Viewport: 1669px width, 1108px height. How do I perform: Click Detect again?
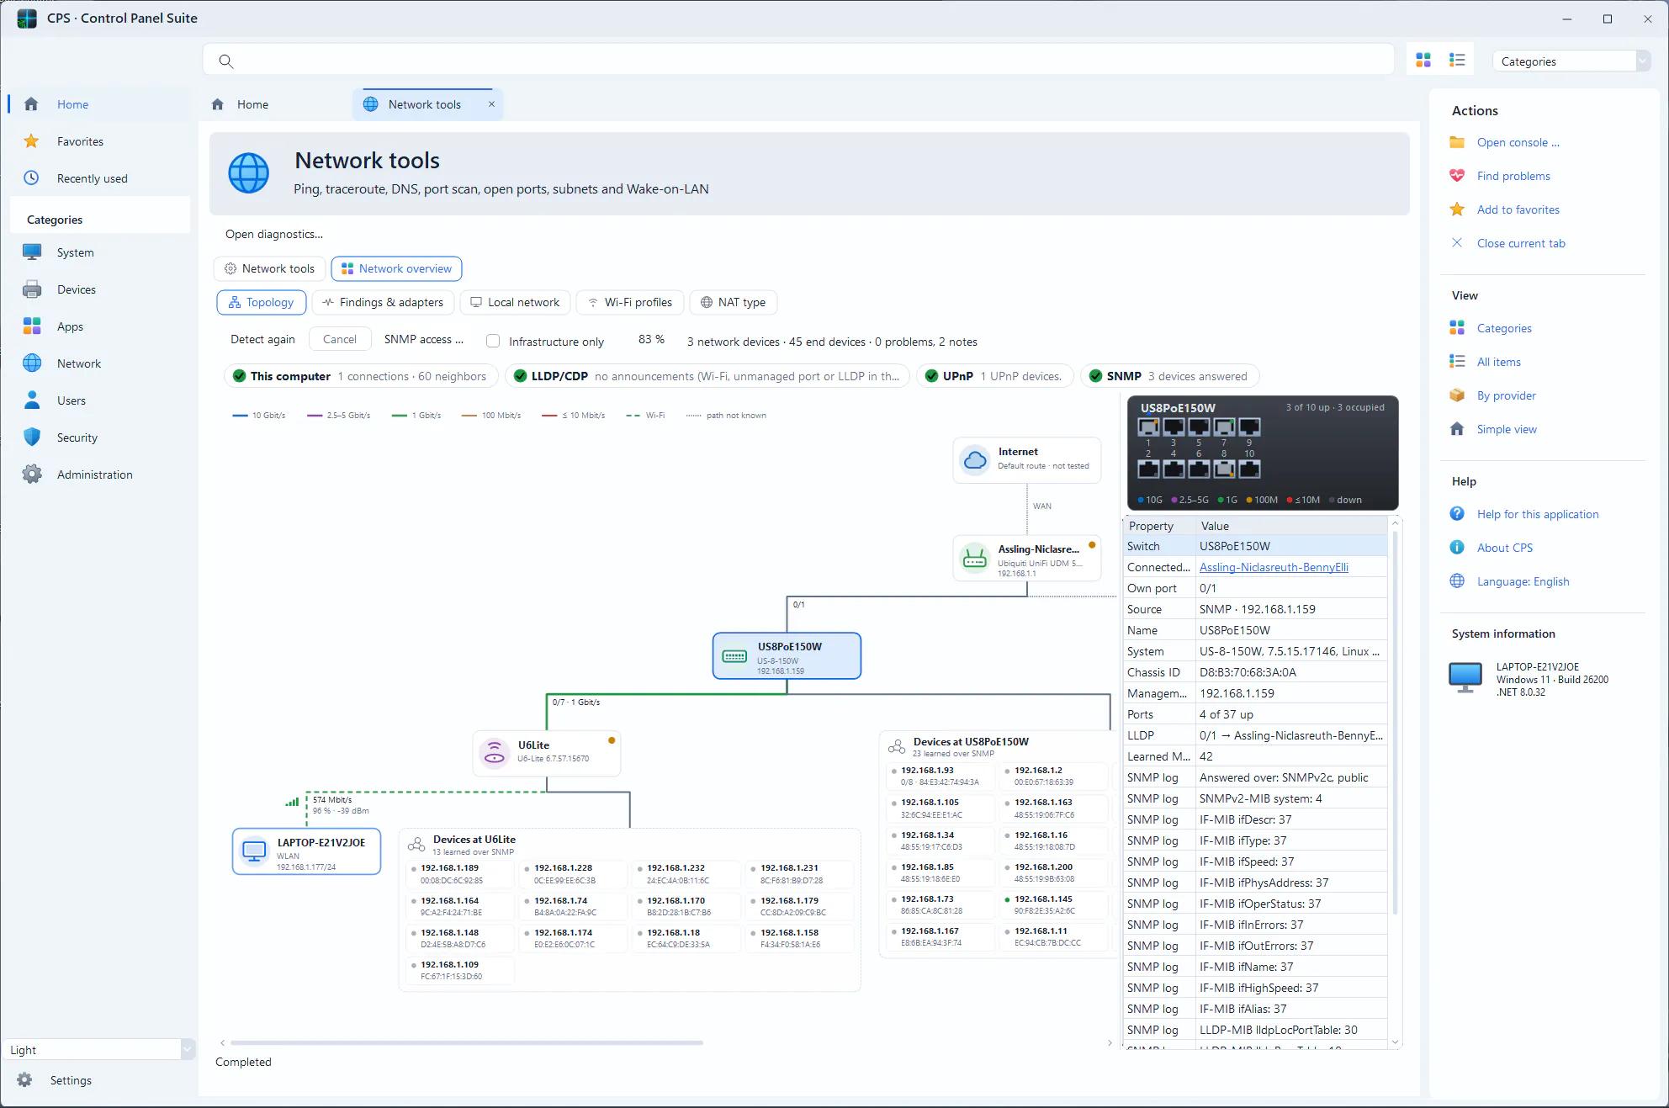pyautogui.click(x=262, y=339)
